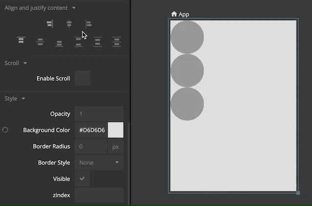Open the Background Color swatch picker
Screen dimensions: 312x206
(116, 130)
